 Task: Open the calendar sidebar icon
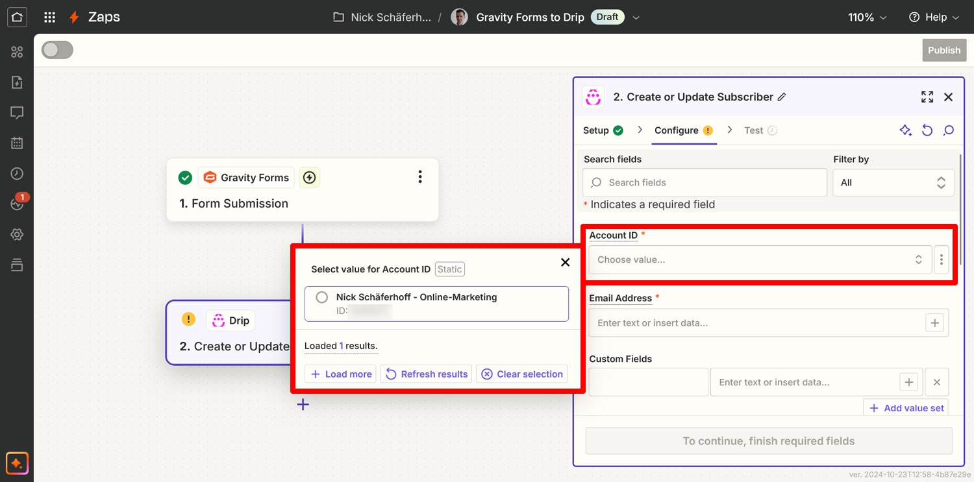pos(17,143)
